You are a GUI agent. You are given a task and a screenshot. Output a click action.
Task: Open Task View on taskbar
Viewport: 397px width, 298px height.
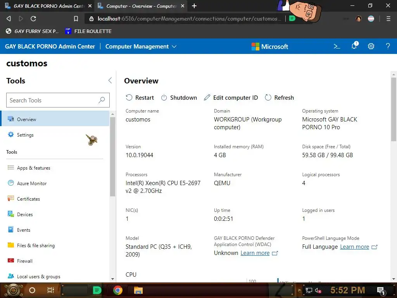[51, 290]
